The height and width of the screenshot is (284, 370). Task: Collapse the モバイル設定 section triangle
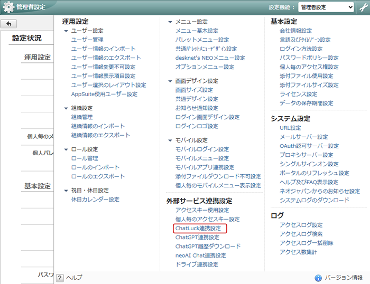tap(170, 140)
